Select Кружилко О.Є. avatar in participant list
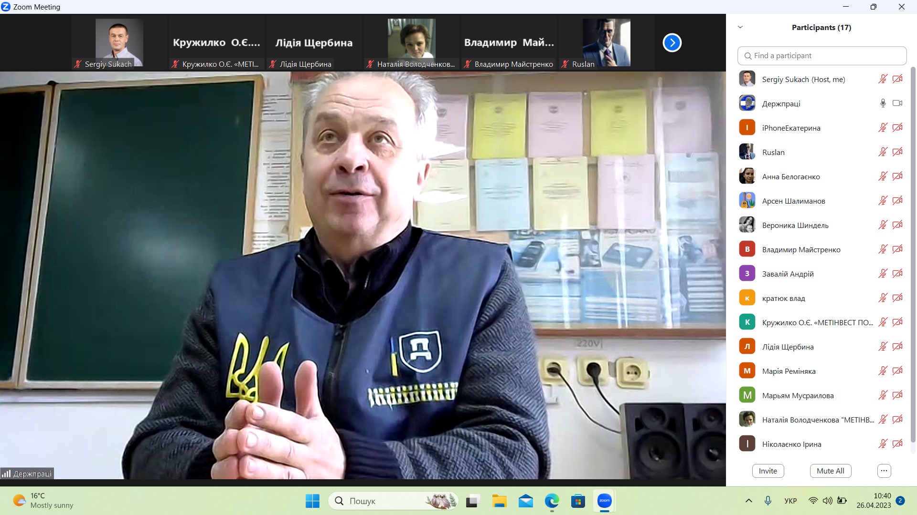 coord(747,322)
